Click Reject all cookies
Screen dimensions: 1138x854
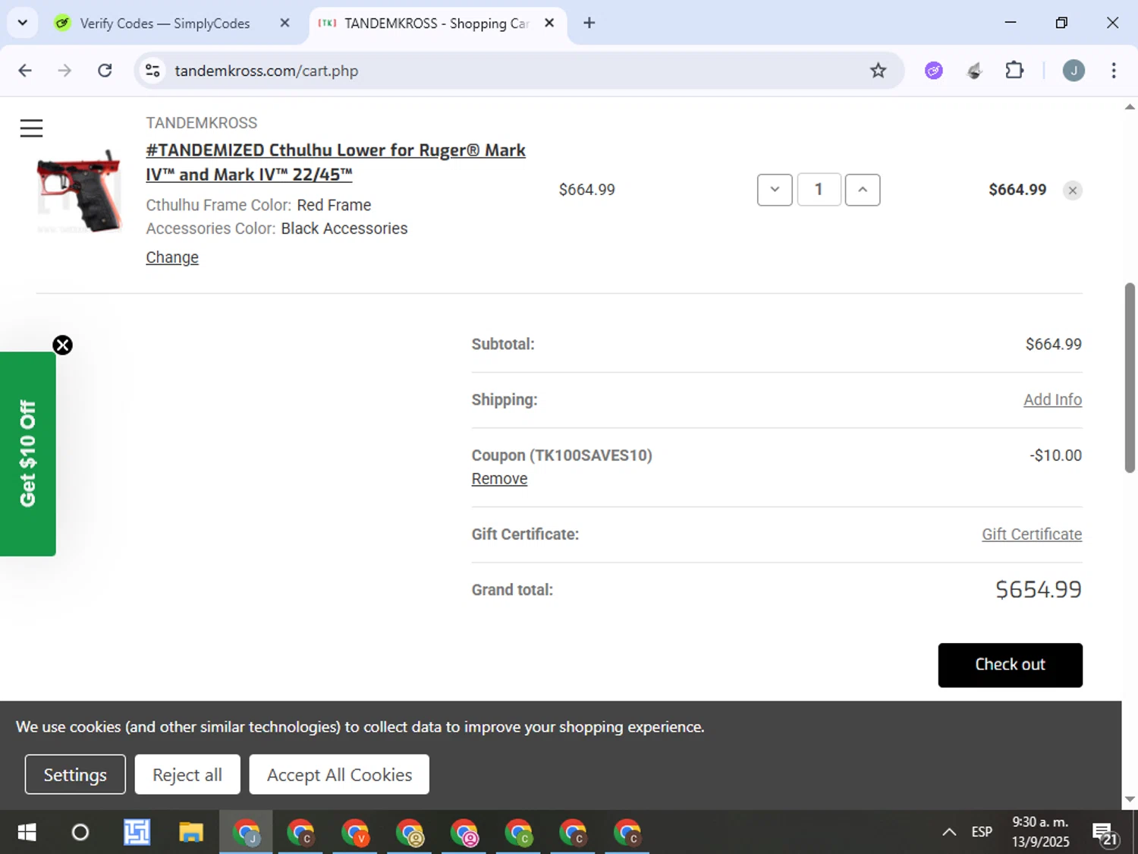(187, 774)
